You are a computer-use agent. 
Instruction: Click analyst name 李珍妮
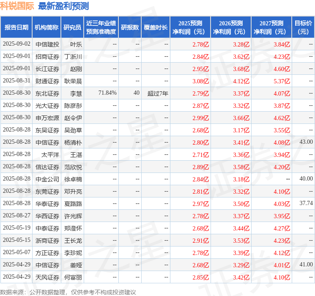pyautogui.click(x=73, y=253)
